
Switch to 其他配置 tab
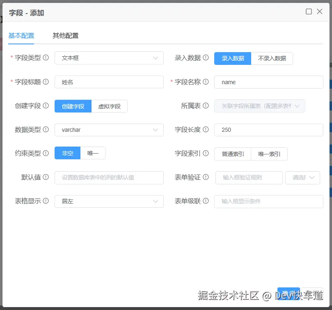coord(65,36)
